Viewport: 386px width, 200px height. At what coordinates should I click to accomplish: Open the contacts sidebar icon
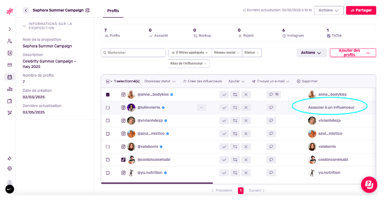10,53
